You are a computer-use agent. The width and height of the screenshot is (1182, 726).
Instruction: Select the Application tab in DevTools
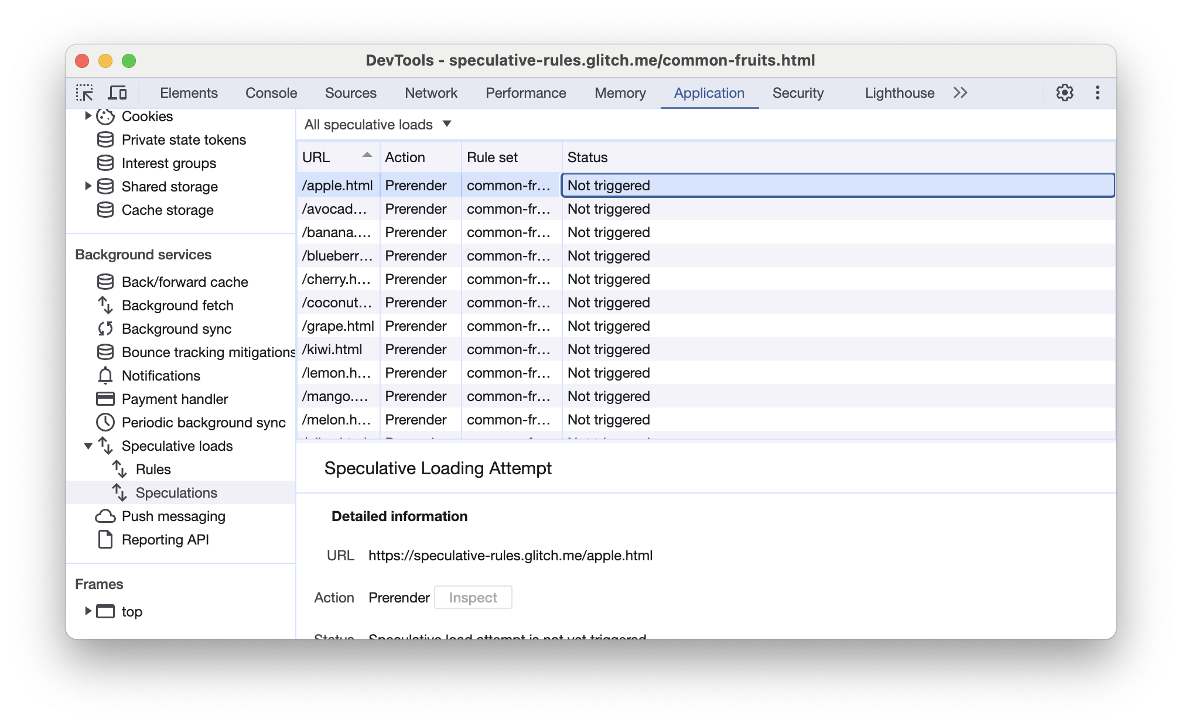pos(709,93)
